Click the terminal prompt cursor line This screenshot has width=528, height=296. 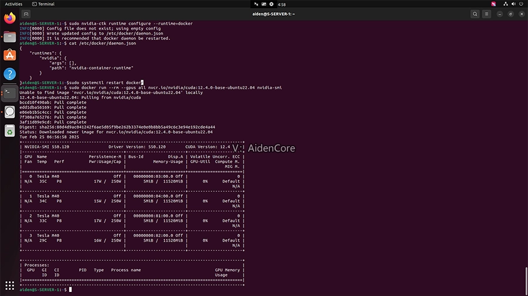[x=69, y=290]
